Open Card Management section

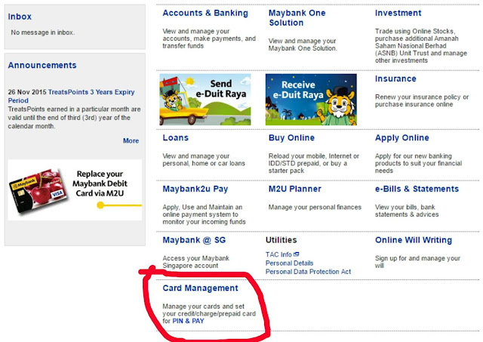(200, 288)
